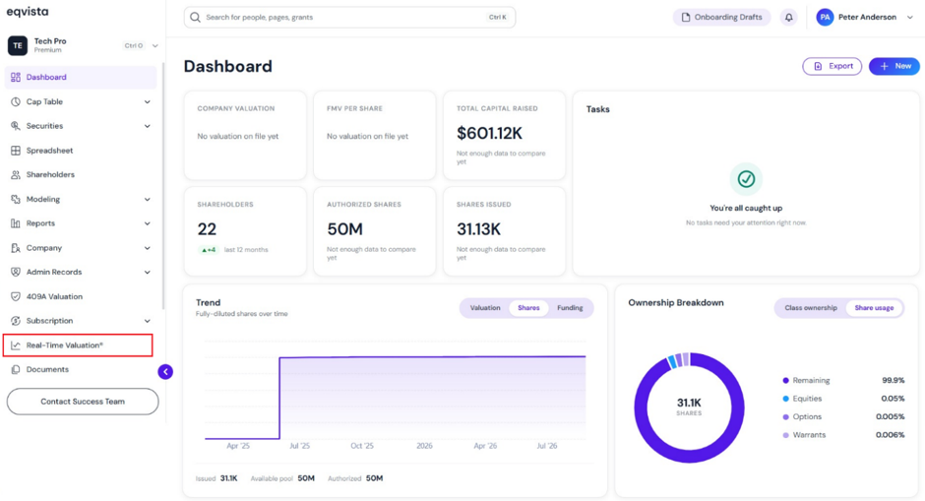
Task: Click the $601.12K total capital value
Action: coord(490,133)
